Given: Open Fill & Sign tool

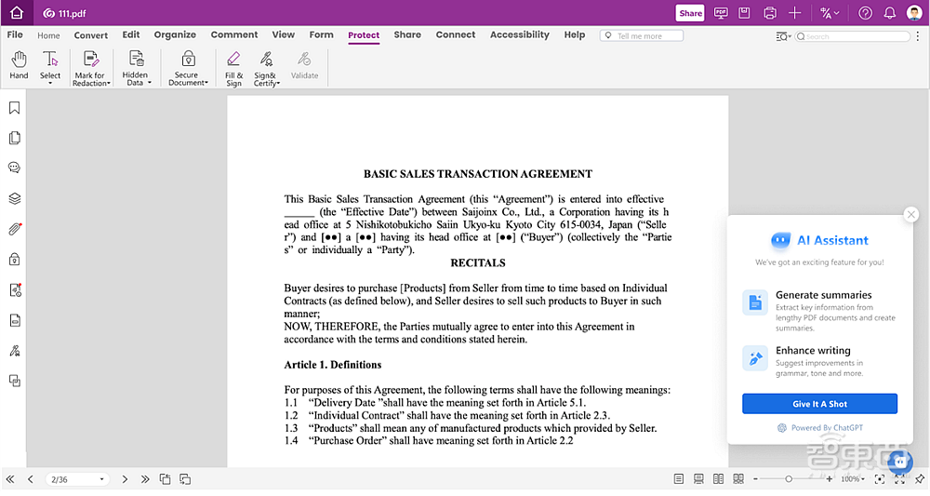Looking at the screenshot, I should tap(233, 67).
